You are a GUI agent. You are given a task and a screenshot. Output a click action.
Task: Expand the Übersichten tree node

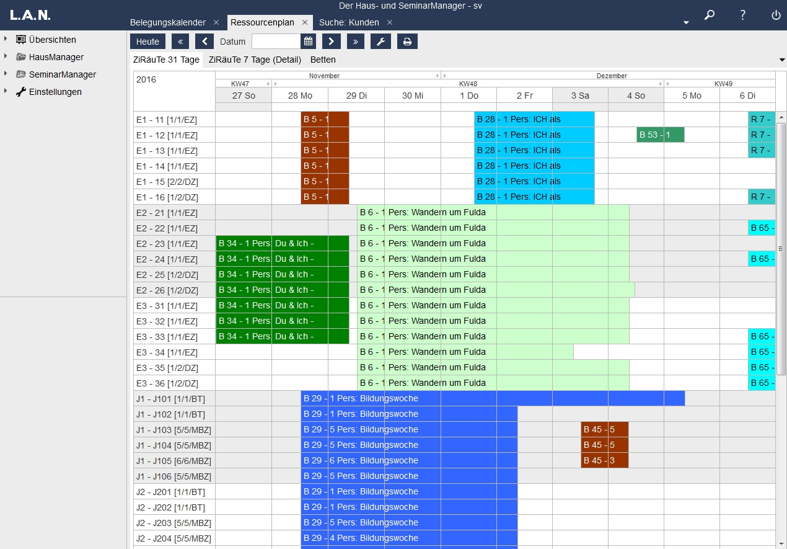[x=6, y=39]
